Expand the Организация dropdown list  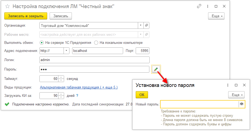[x=141, y=26]
